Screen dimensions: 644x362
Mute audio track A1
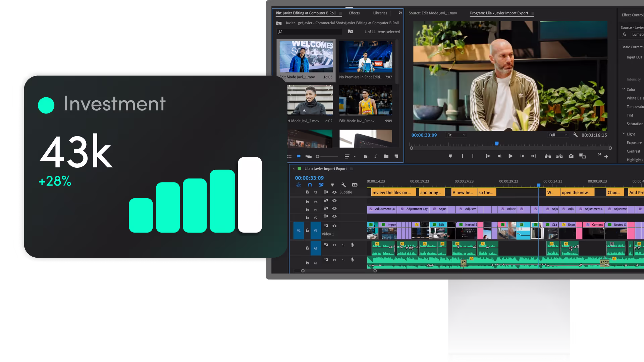pyautogui.click(x=334, y=245)
